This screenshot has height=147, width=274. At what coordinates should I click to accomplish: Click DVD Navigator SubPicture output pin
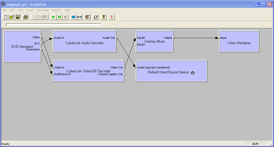click(42, 49)
